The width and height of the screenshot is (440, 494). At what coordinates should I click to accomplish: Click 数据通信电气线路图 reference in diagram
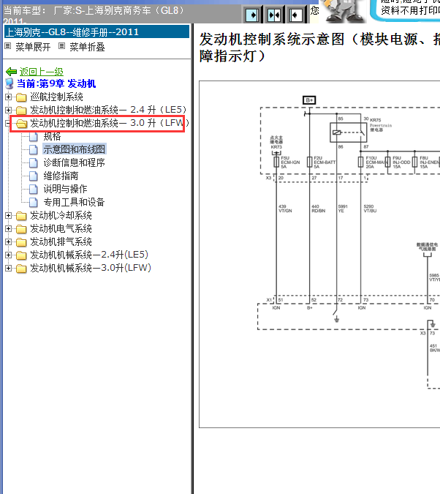(427, 247)
